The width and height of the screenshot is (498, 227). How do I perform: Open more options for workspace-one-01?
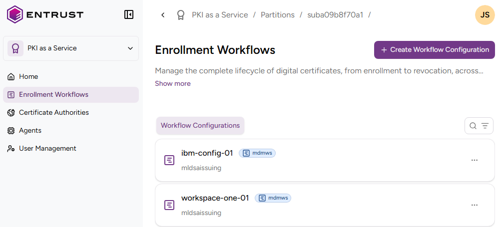pyautogui.click(x=475, y=205)
